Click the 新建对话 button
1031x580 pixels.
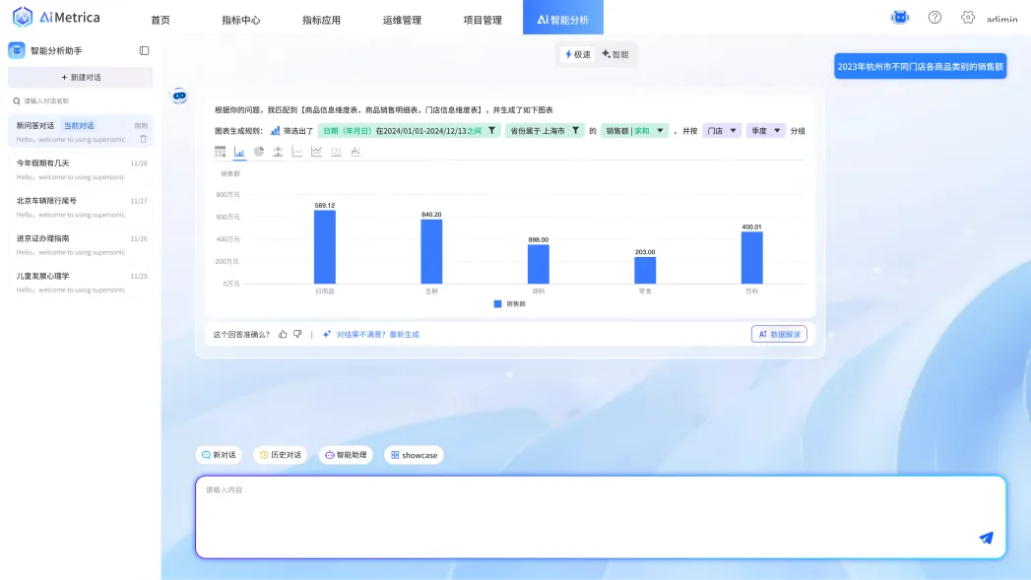(81, 77)
